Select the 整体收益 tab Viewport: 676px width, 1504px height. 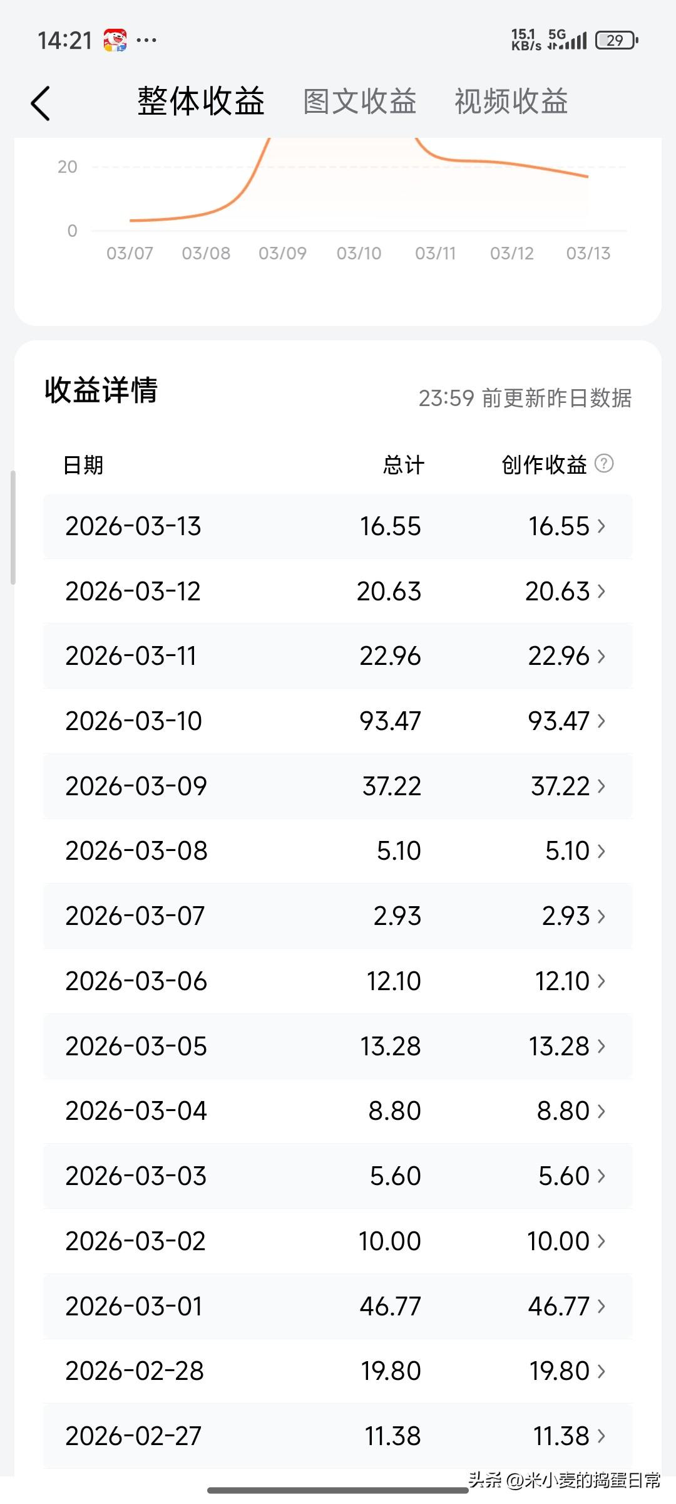click(x=201, y=102)
